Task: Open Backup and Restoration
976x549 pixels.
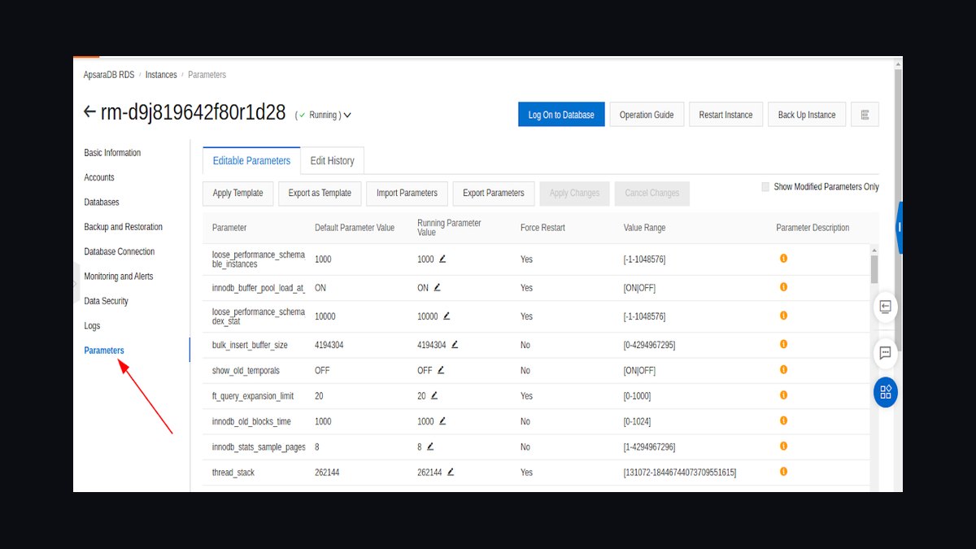Action: coord(124,227)
